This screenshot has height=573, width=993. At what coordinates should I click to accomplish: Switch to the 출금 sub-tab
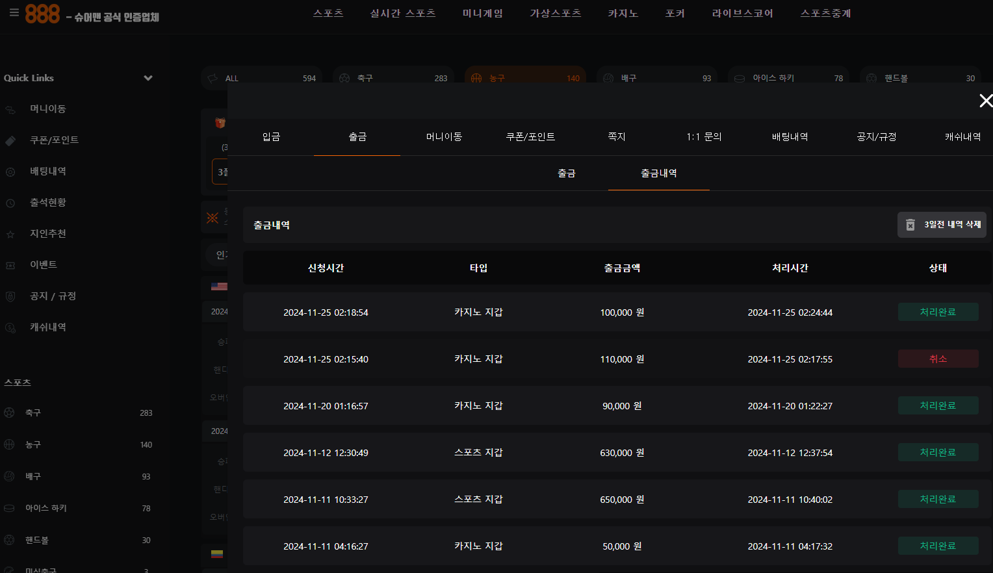click(x=567, y=173)
